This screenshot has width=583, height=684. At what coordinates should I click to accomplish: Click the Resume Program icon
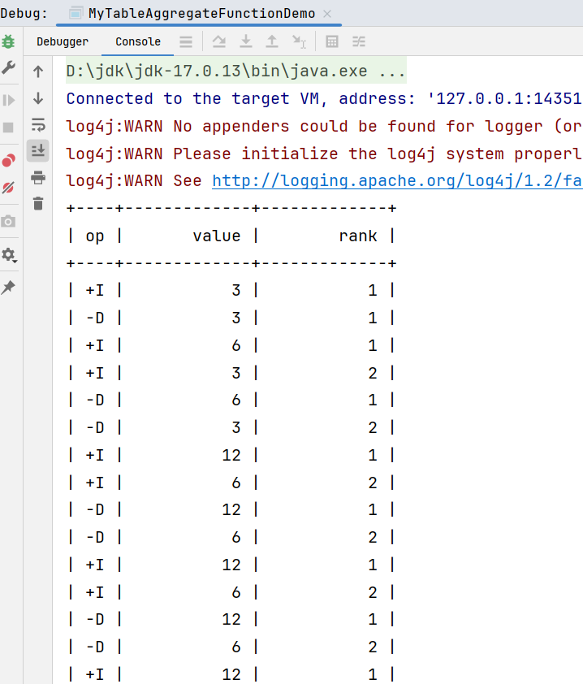pyautogui.click(x=8, y=101)
